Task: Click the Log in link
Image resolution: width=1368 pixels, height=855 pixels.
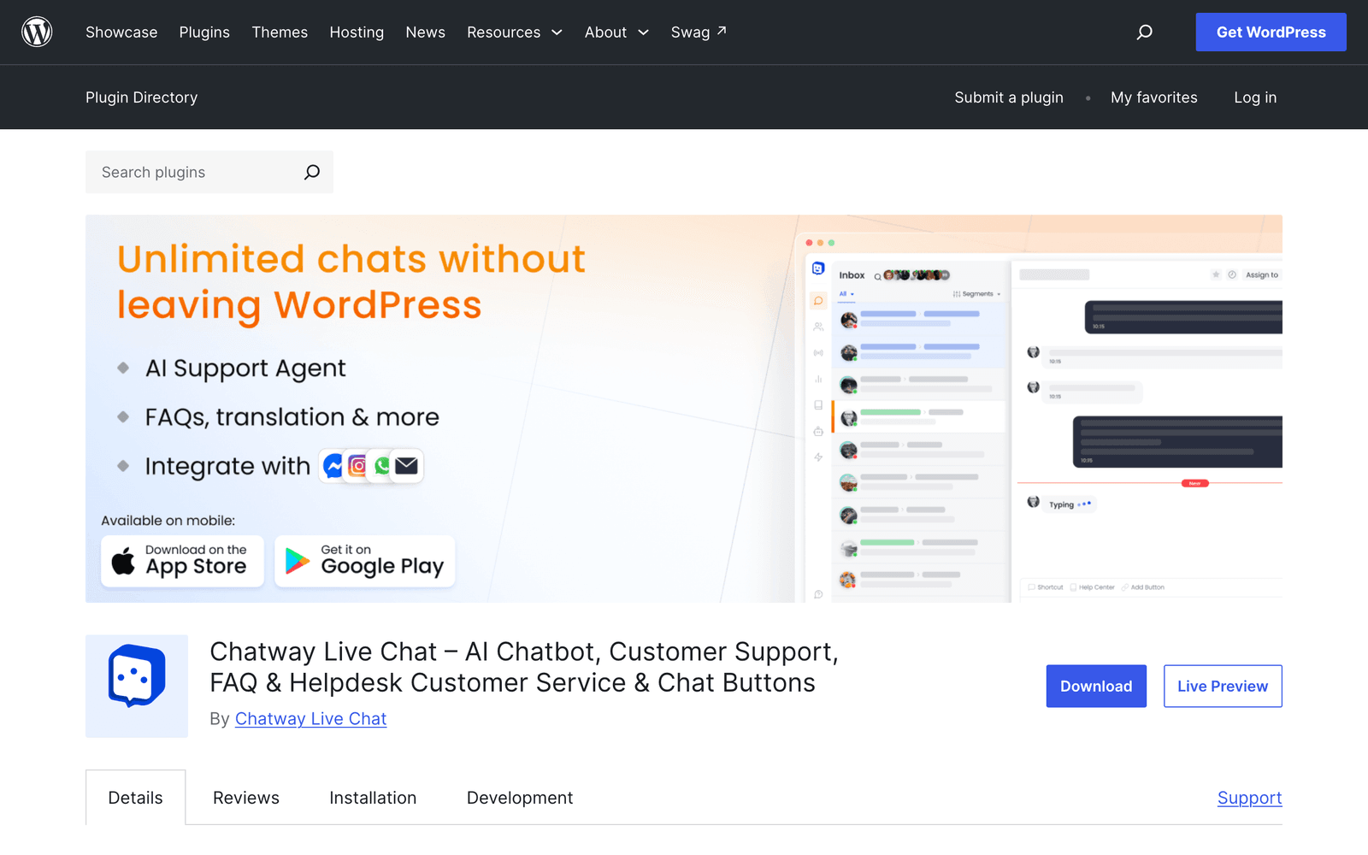Action: (1255, 97)
